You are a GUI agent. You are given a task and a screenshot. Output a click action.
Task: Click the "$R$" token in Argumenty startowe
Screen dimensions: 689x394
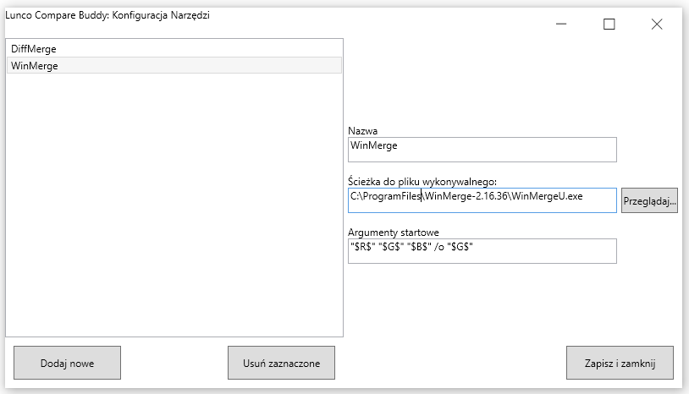click(x=361, y=247)
